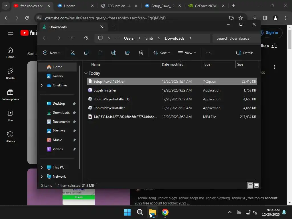
Task: Click Chrome bookmark star icon
Action: point(241,18)
